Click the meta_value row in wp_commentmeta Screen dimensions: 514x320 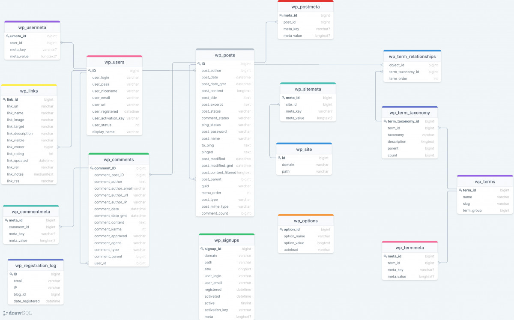31,241
